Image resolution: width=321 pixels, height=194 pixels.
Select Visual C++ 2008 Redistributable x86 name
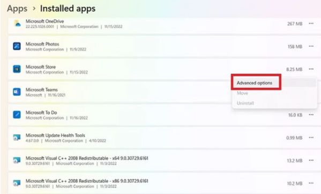tap(87, 181)
